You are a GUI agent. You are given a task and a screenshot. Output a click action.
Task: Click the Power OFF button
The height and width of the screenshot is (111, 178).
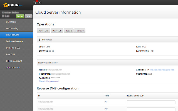point(43,31)
